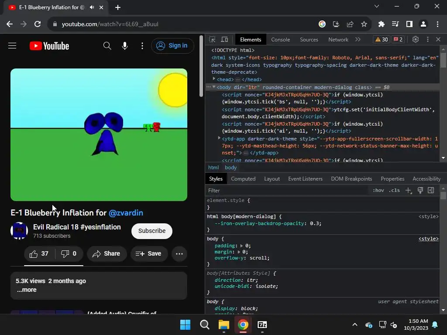Switch to the Sources tab
447x335 pixels.
309,40
